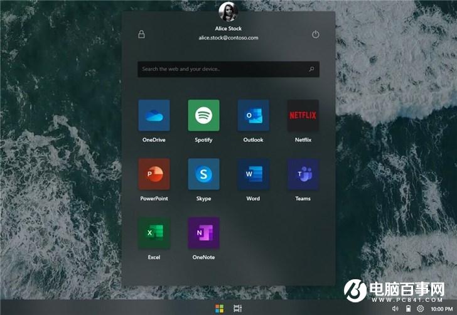Screen dimensions: 457x315
Task: Click the search magnifier icon
Action: (311, 69)
